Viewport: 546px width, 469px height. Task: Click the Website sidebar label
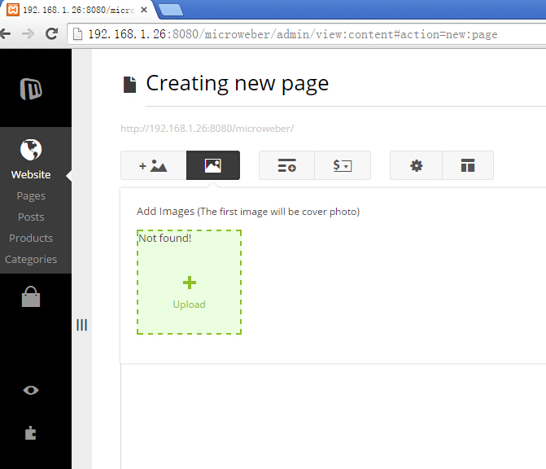31,174
